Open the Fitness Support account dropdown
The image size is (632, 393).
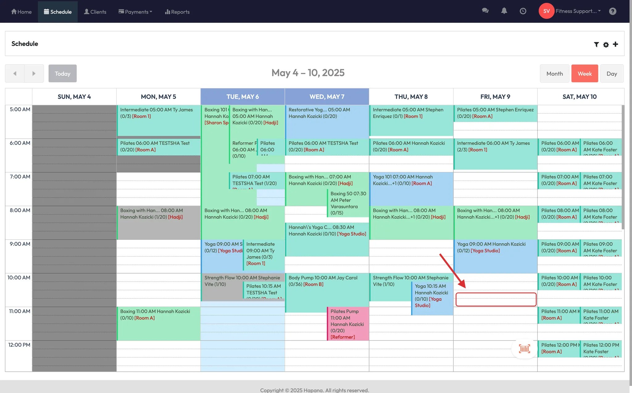point(578,11)
